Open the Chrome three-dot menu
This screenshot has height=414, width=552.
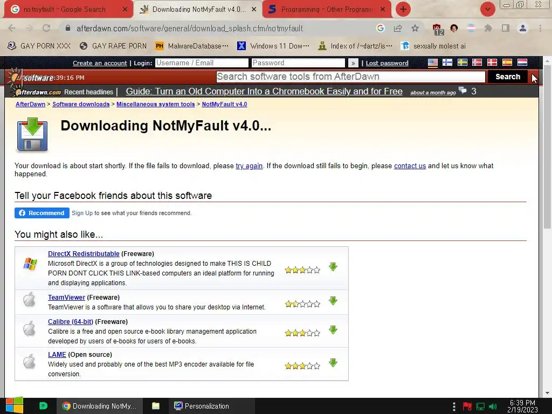click(540, 28)
